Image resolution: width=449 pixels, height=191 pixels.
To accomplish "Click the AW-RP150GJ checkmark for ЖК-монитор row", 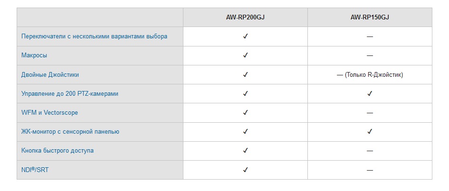I will click(x=370, y=131).
